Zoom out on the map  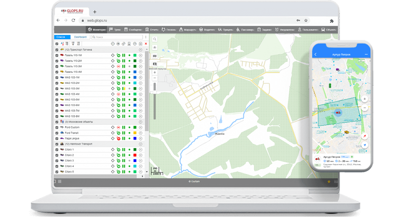(155, 78)
